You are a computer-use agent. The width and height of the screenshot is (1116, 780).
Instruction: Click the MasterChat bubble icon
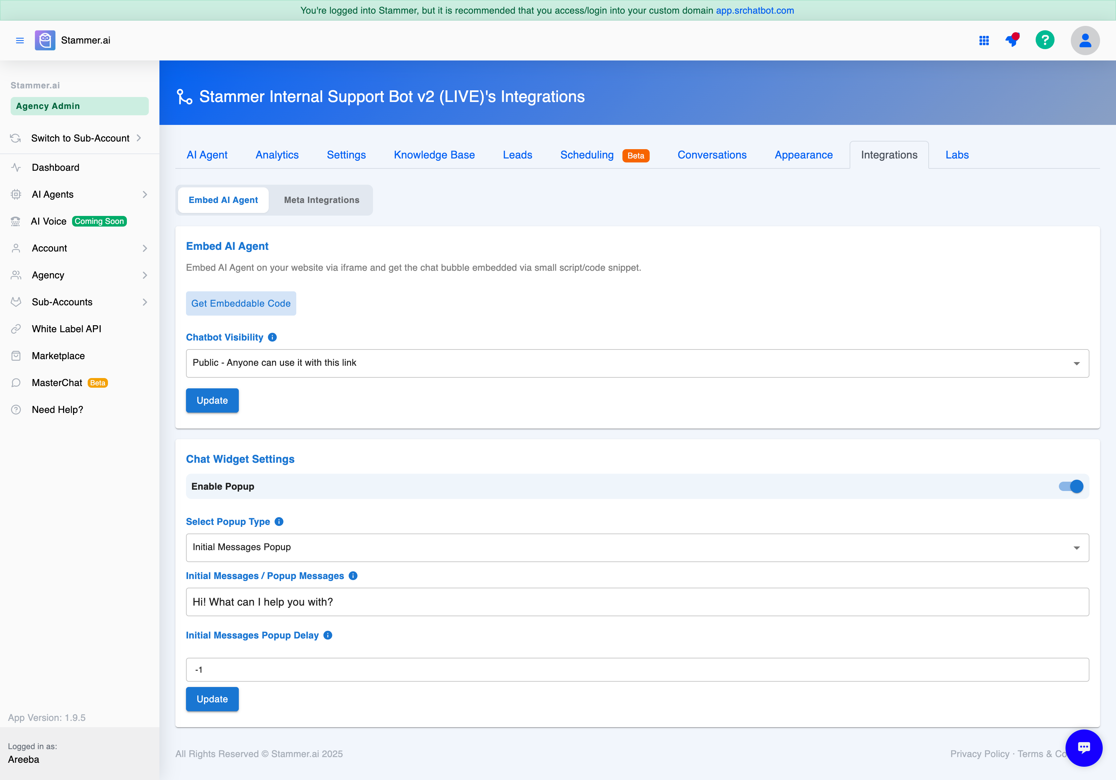click(x=16, y=383)
